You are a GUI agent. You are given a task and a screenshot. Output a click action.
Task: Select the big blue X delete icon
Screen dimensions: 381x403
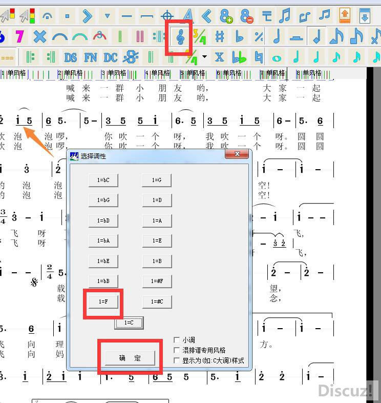(x=40, y=36)
